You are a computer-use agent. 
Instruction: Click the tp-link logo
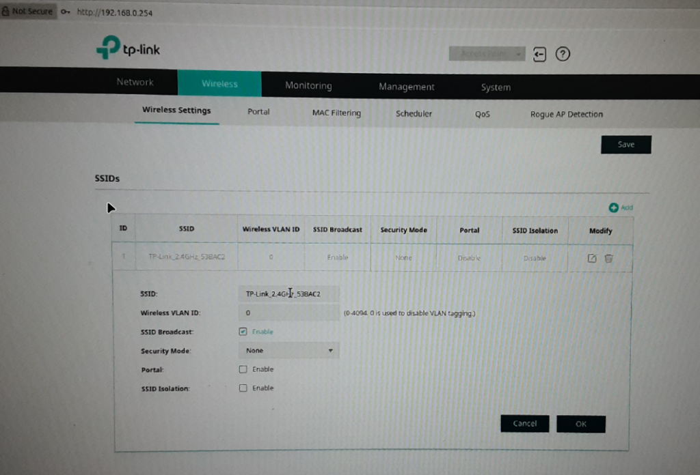pos(129,49)
